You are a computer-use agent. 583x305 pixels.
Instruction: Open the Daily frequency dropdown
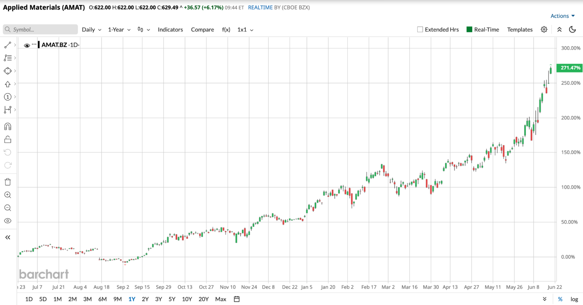click(91, 29)
